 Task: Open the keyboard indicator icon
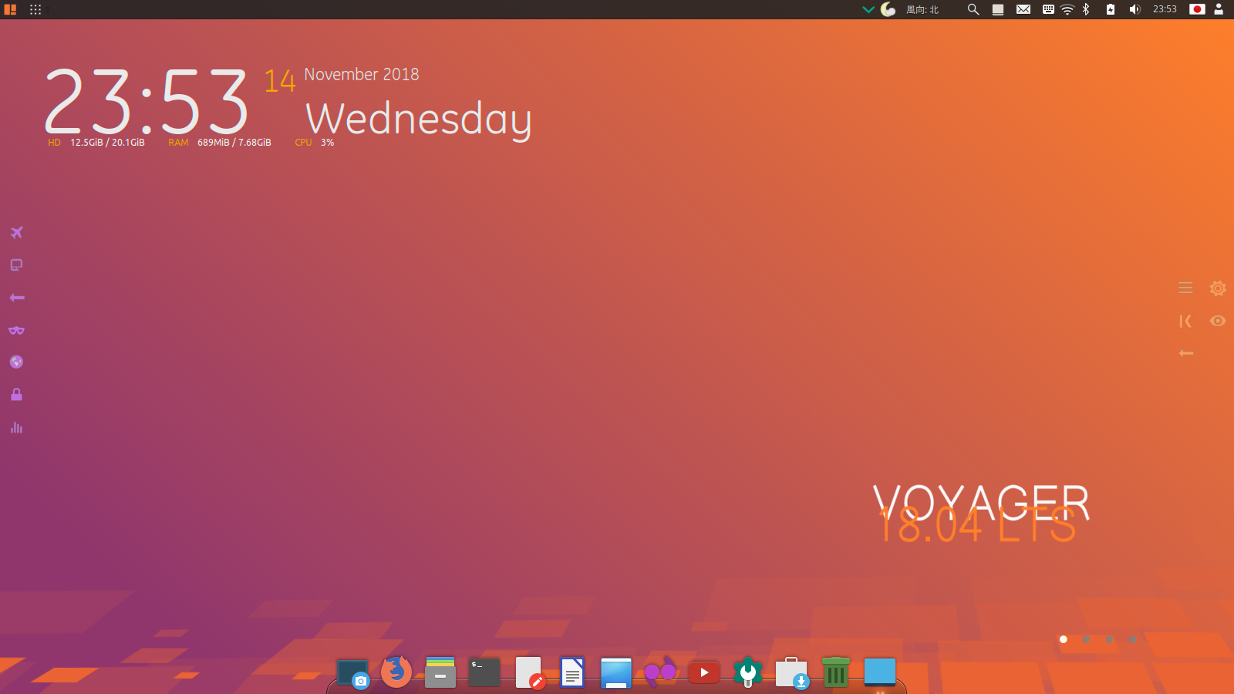(x=1048, y=9)
